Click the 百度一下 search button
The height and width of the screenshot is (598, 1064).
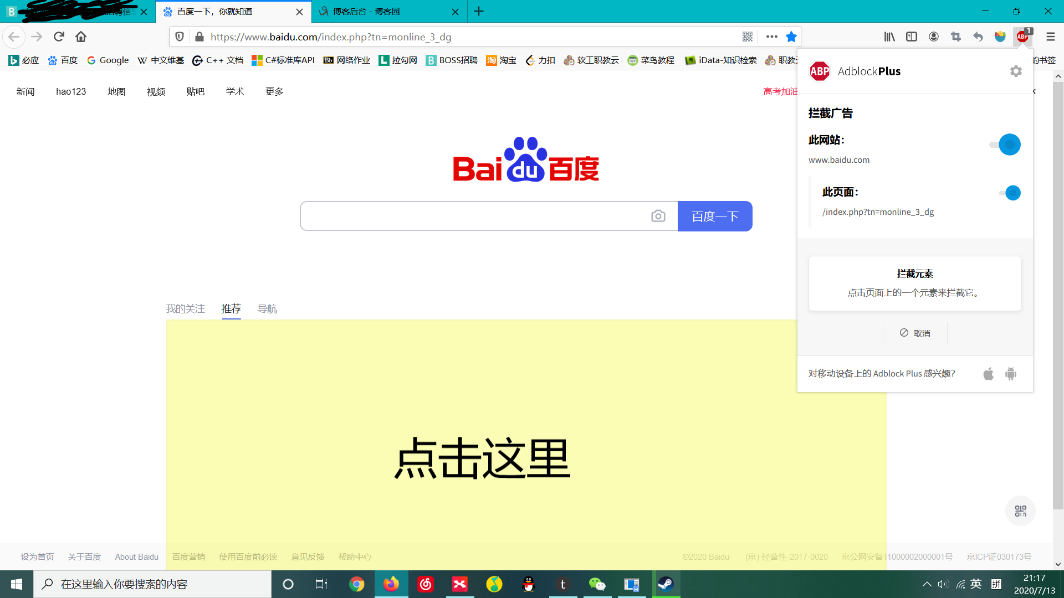(715, 216)
